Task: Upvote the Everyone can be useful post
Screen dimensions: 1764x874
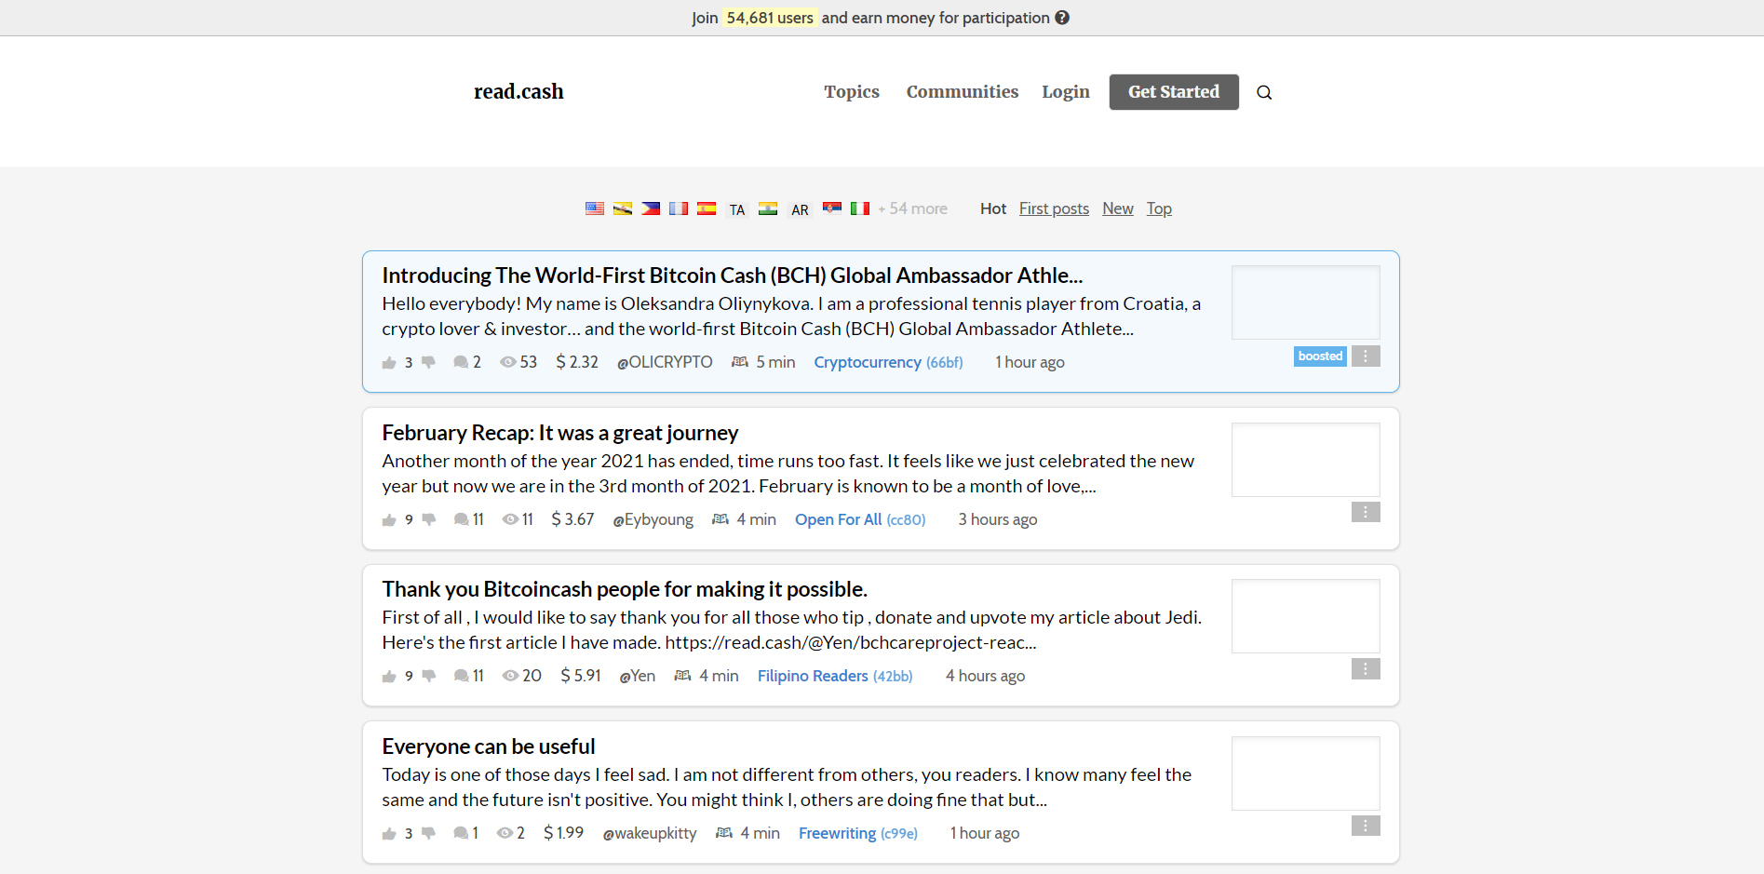Action: tap(389, 833)
